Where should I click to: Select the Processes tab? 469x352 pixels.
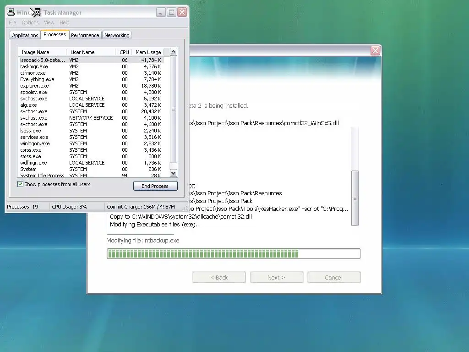click(x=55, y=34)
